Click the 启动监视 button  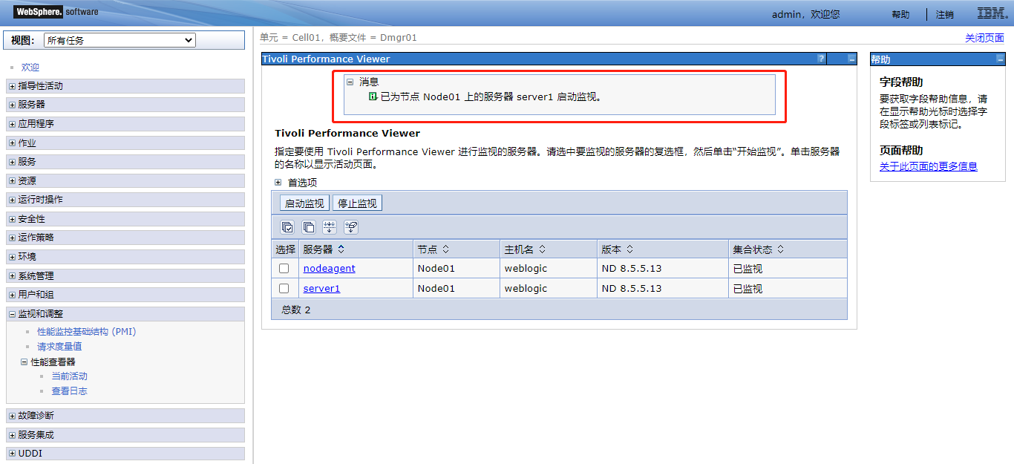pos(305,203)
